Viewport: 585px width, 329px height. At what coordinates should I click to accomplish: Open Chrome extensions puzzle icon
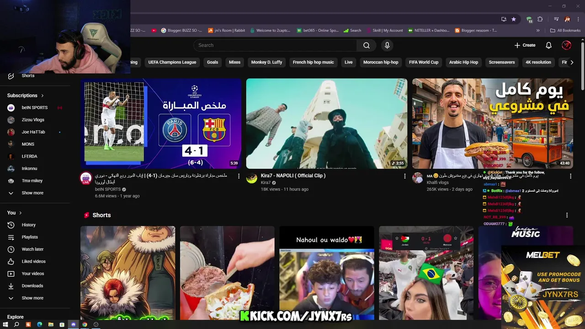click(x=540, y=19)
